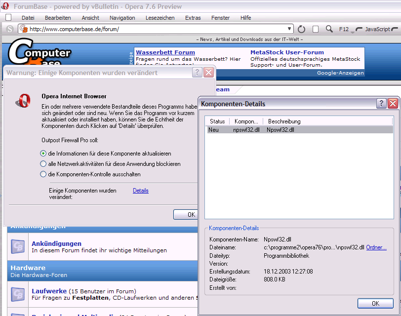The width and height of the screenshot is (401, 316).
Task: Select 'die Komponenten-Kontrolle ausschalten' option
Action: click(x=43, y=174)
